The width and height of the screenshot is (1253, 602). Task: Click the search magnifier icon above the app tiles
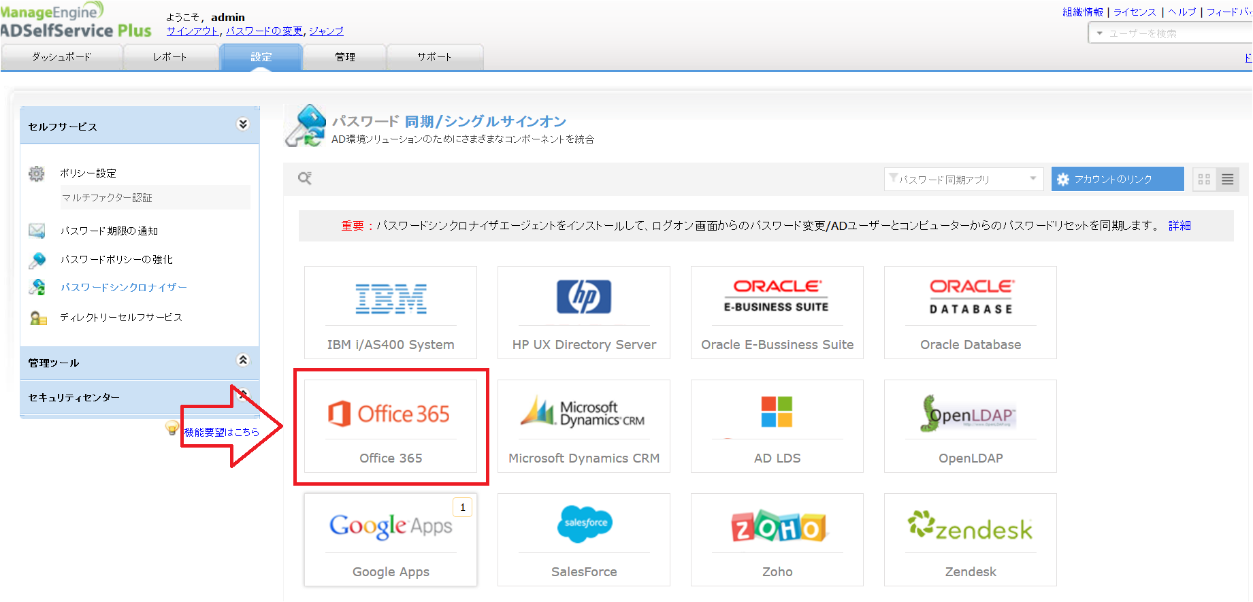(x=305, y=178)
